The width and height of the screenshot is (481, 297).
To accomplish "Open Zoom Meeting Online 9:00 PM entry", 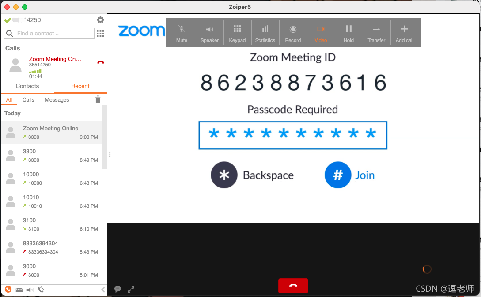I will 52,133.
